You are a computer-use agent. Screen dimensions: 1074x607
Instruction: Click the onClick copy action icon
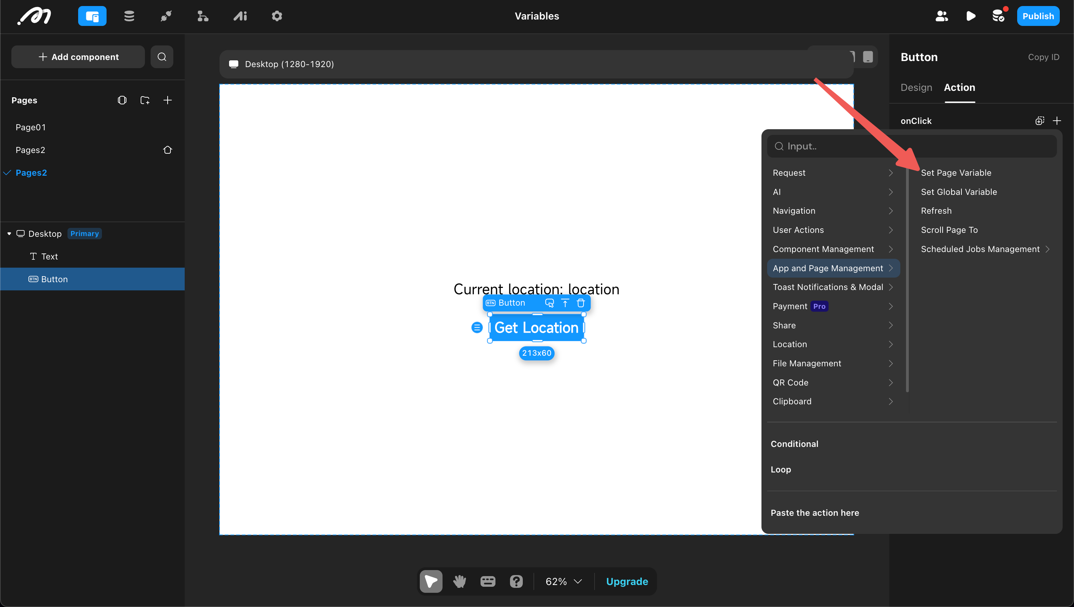point(1040,121)
